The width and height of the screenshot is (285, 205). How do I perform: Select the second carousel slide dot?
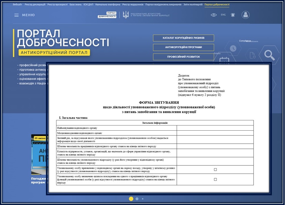coord(137,199)
